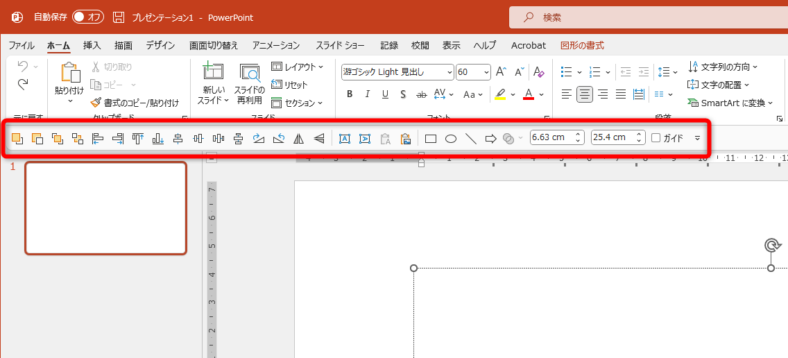The height and width of the screenshot is (358, 788).
Task: Click the リセット button
Action: click(289, 85)
